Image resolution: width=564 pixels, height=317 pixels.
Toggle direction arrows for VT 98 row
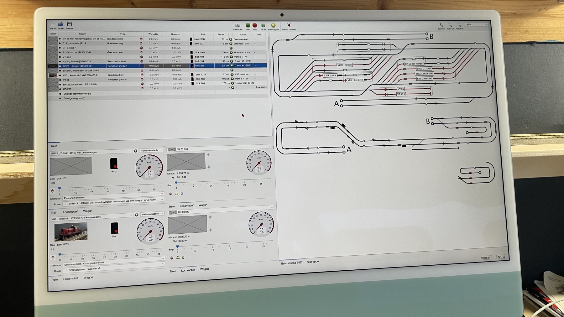(x=142, y=79)
